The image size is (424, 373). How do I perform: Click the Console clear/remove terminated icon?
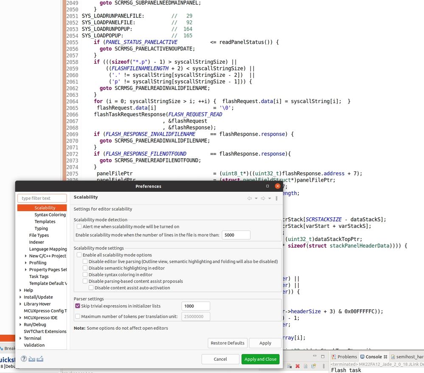point(289,366)
